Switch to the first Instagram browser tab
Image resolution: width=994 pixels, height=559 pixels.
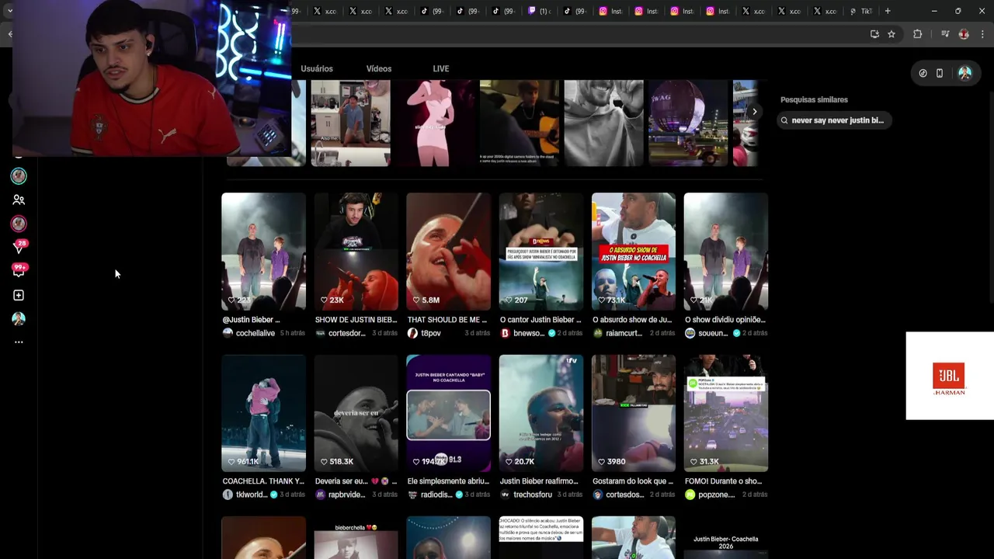611,11
